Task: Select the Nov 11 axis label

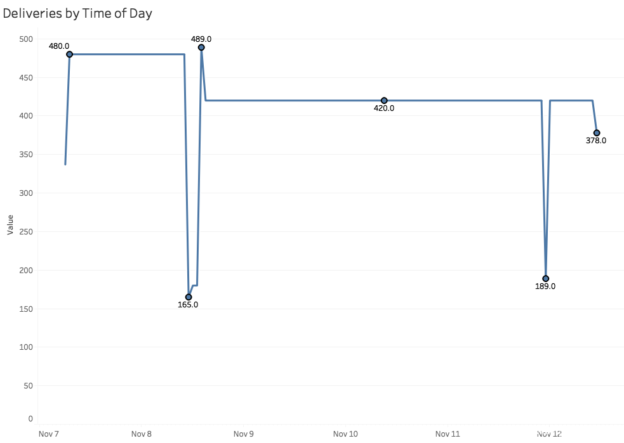Action: coord(448,434)
